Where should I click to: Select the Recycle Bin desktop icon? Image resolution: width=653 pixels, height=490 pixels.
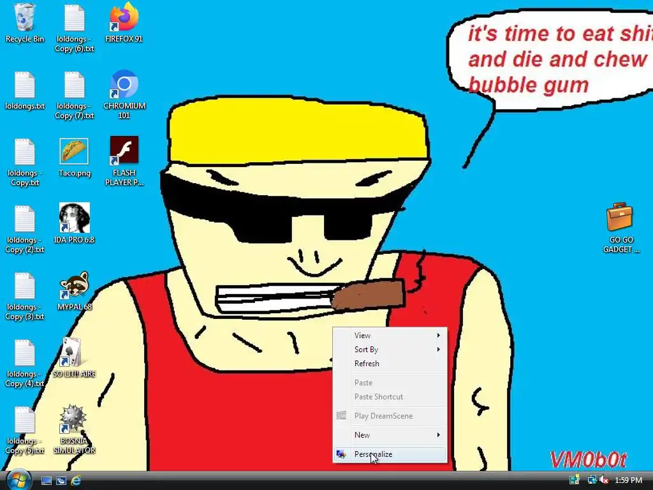click(x=25, y=23)
